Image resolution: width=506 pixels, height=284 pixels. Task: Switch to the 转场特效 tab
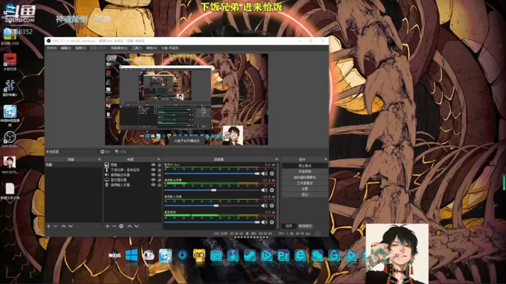click(x=305, y=226)
